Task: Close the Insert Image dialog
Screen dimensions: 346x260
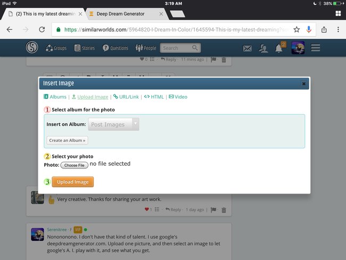Action: [x=304, y=84]
